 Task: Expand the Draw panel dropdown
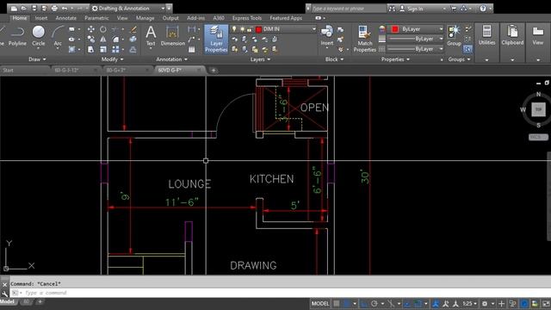37,59
